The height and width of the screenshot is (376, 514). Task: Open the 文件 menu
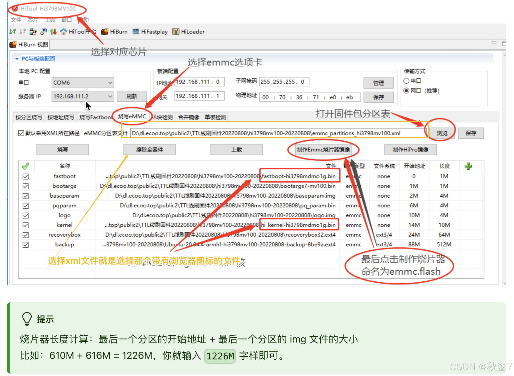pos(16,20)
